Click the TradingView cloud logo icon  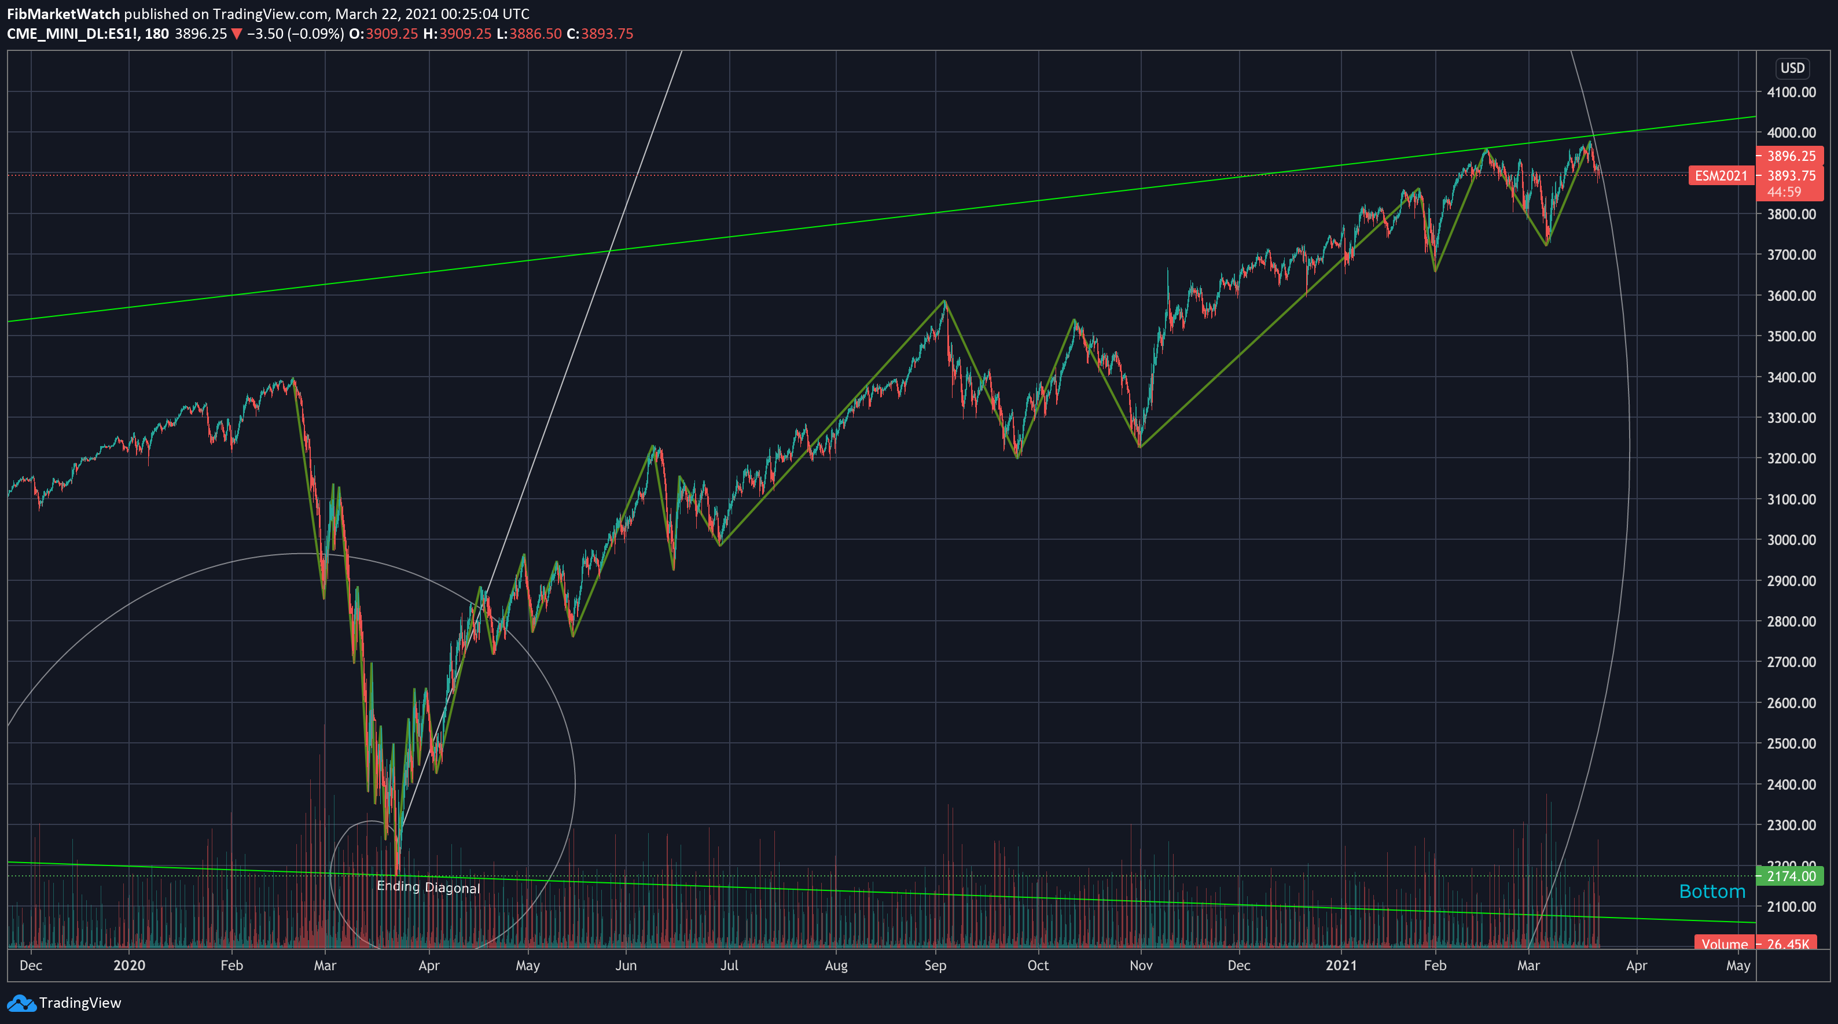[x=21, y=1003]
